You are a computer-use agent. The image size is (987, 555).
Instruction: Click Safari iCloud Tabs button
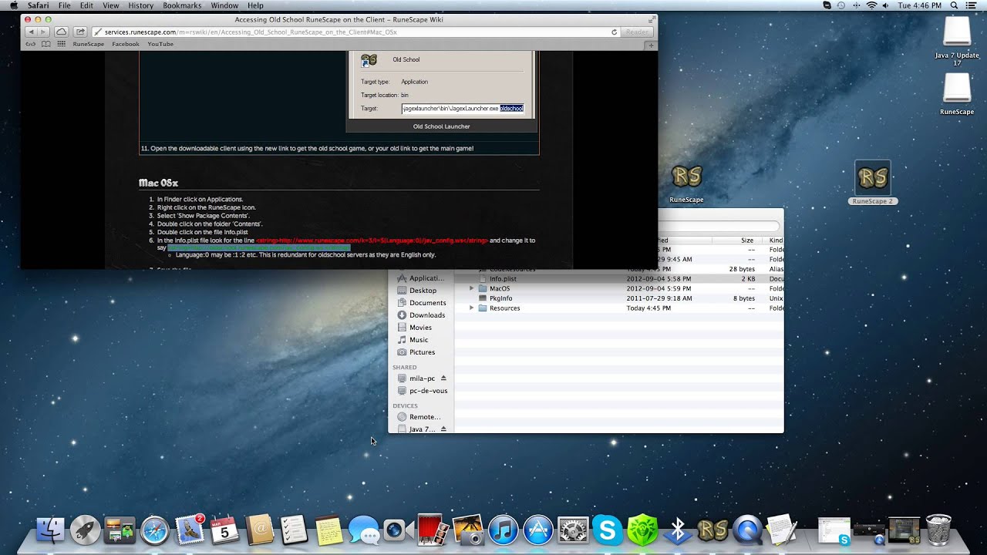tap(61, 32)
